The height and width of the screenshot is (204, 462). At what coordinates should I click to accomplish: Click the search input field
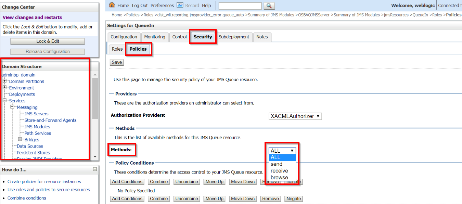coord(240,6)
